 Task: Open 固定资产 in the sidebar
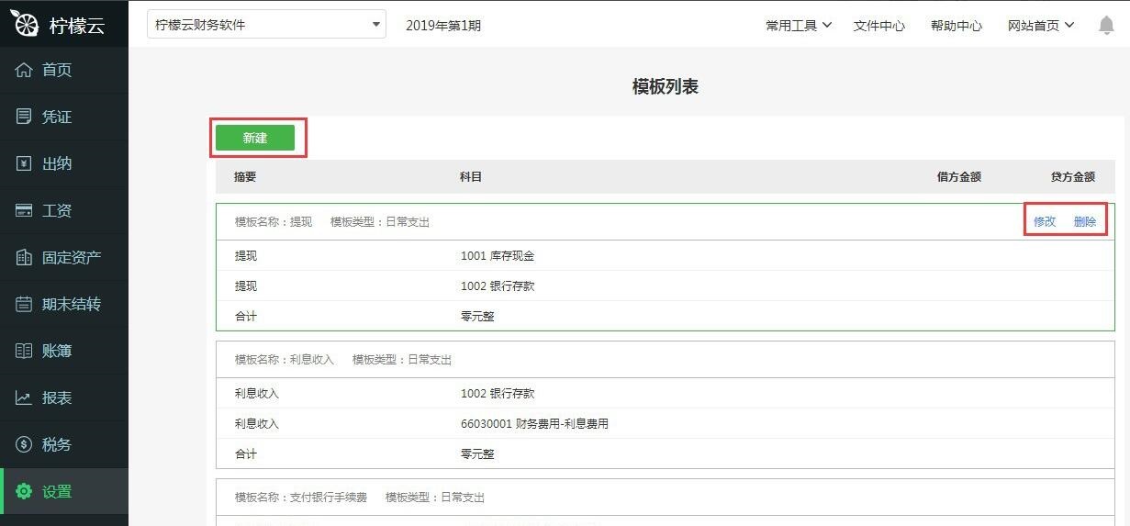coord(64,257)
